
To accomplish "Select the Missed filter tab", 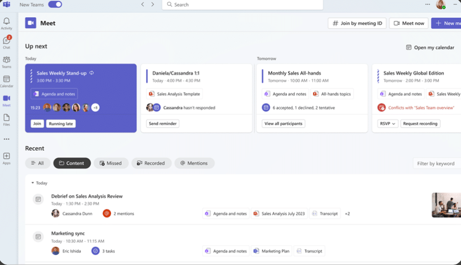I will coord(111,163).
